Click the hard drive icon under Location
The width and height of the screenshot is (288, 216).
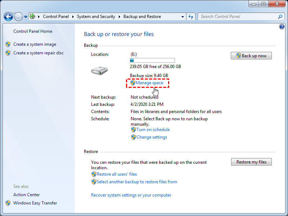pos(99,71)
